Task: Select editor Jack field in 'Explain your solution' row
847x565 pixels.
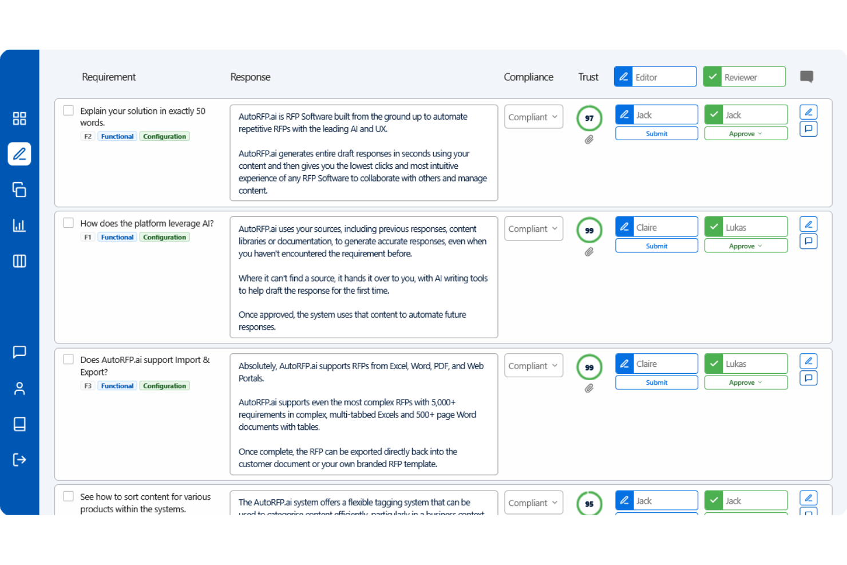Action: (656, 114)
